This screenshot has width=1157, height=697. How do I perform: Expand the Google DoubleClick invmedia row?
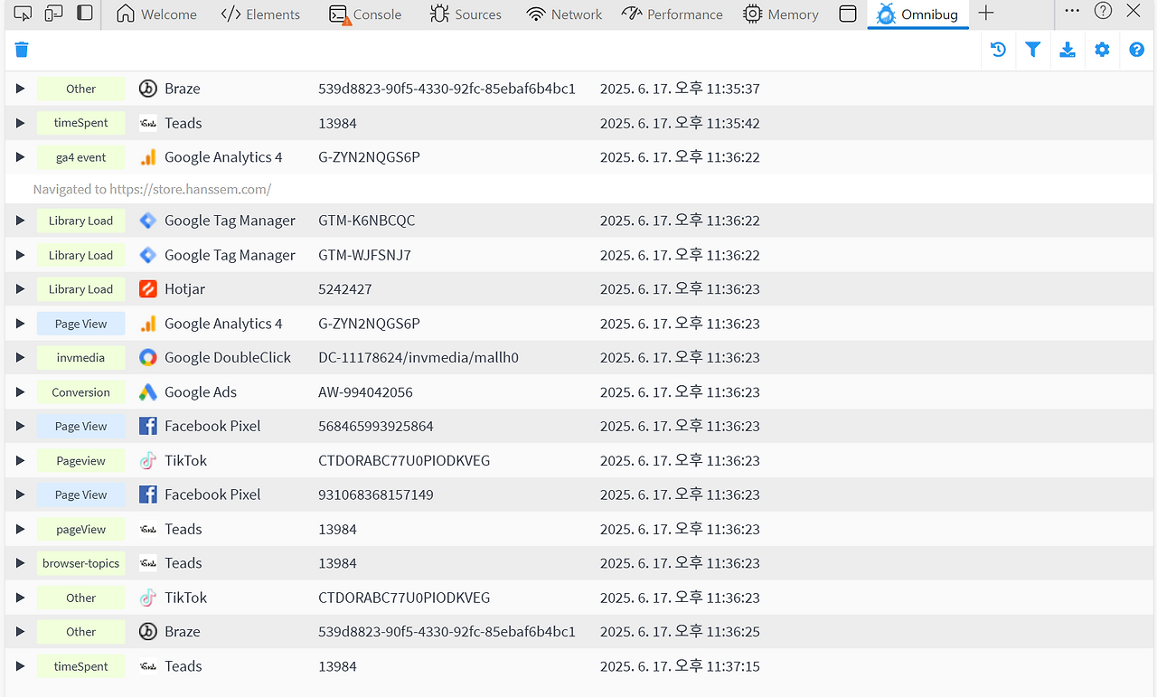tap(20, 358)
